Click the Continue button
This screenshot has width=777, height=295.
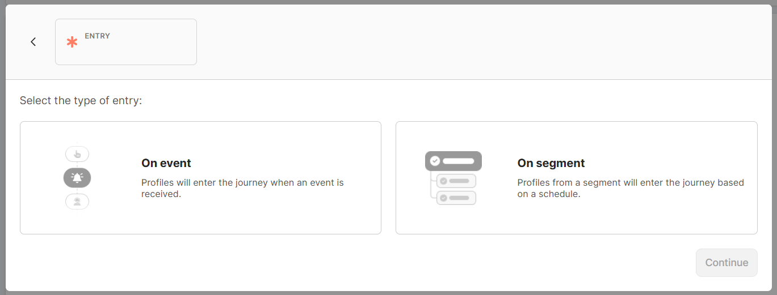tap(726, 263)
